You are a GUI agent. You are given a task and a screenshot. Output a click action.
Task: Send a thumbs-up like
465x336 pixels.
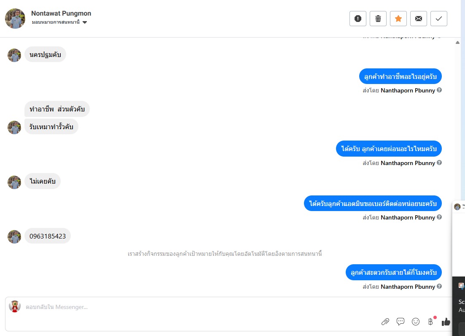coord(446,322)
